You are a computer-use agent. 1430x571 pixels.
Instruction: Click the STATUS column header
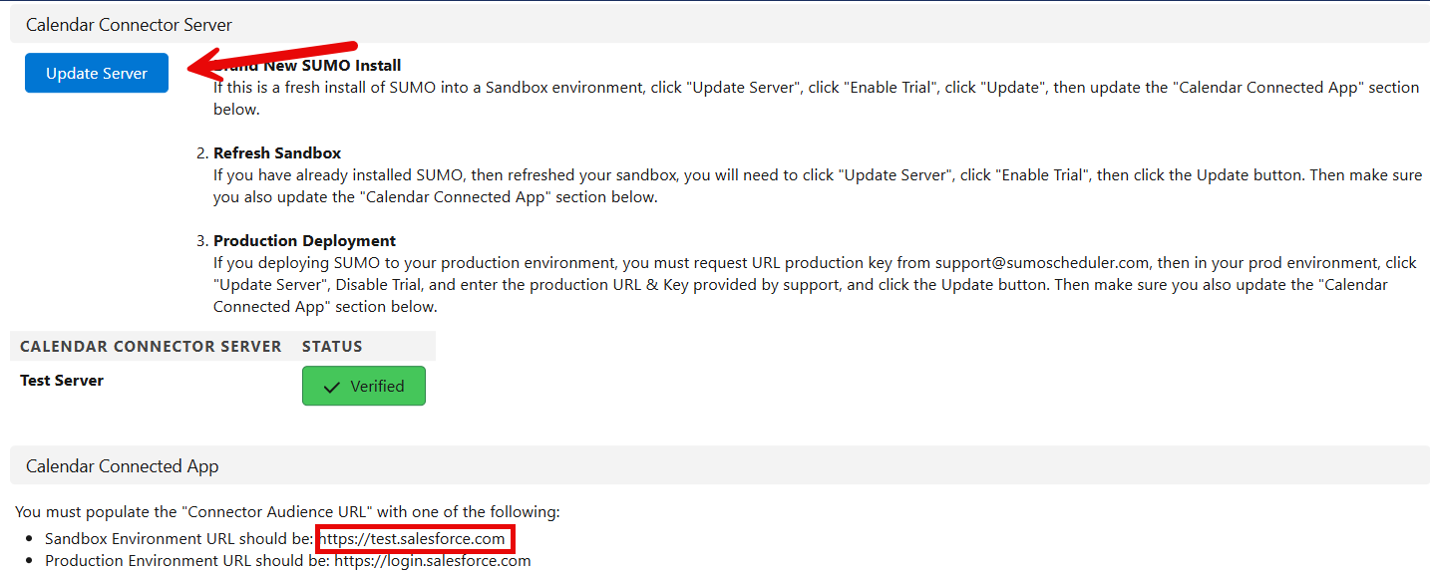coord(332,347)
